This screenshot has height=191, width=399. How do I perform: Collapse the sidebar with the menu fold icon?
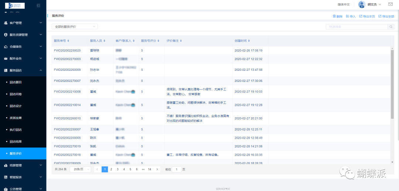[x=38, y=5]
